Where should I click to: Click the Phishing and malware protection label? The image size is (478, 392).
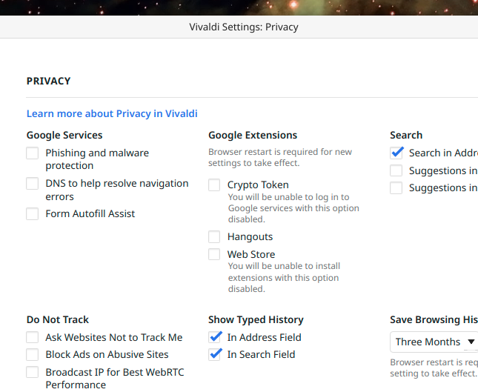(97, 153)
